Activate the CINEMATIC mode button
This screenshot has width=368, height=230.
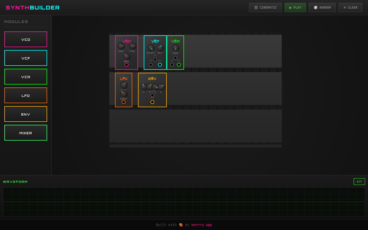tap(265, 7)
